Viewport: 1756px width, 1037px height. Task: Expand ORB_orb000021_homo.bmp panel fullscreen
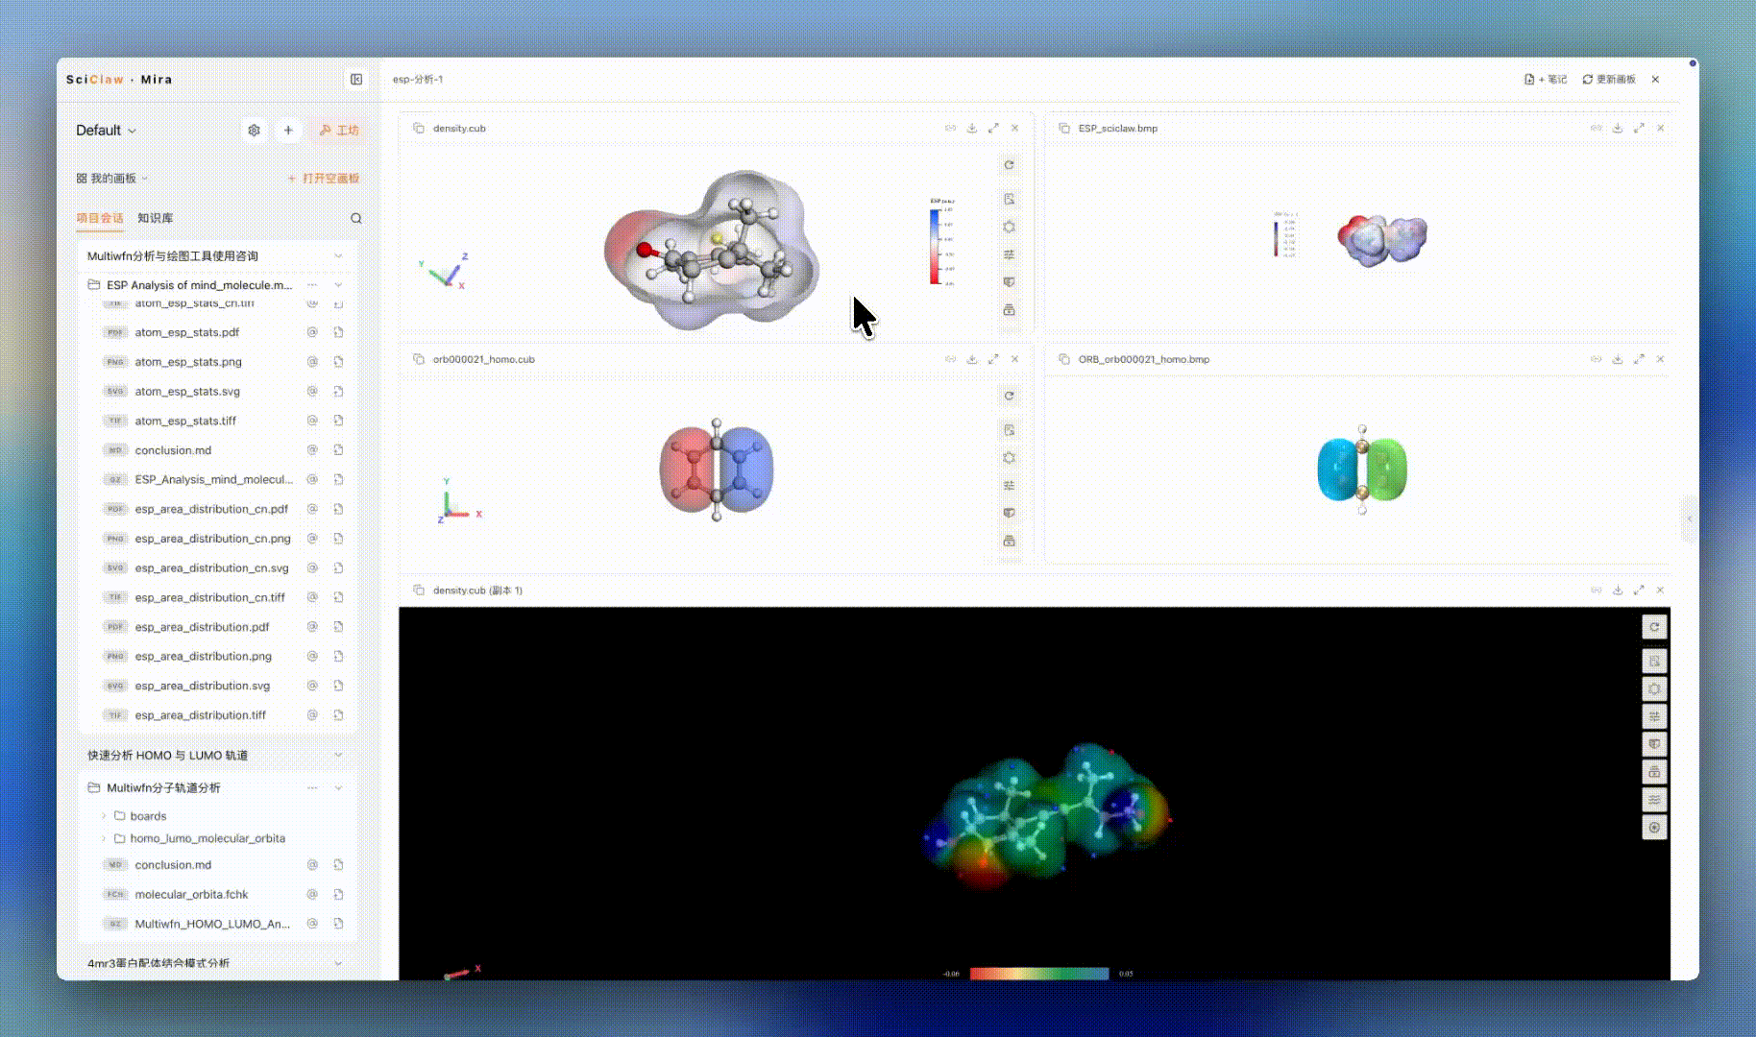point(1639,359)
